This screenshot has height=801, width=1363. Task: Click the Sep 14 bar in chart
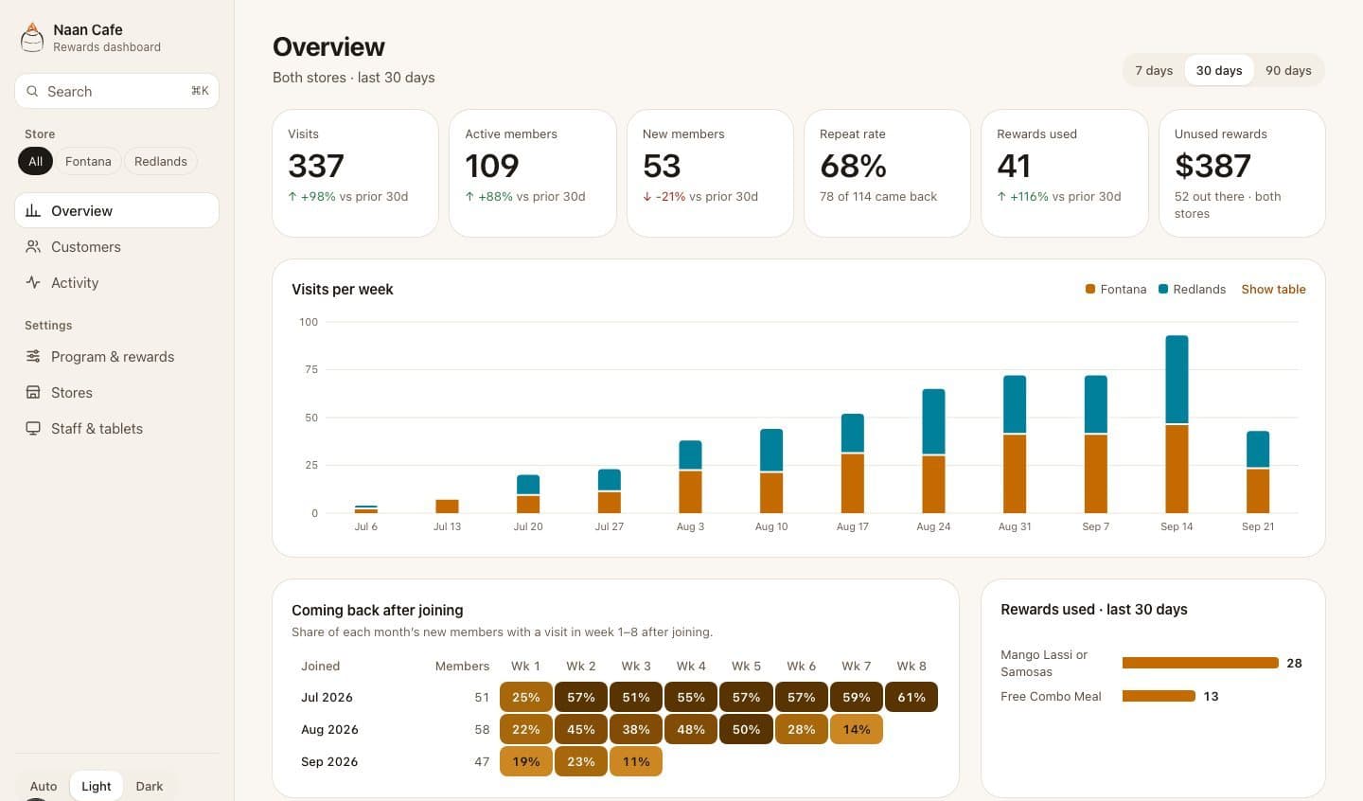pyautogui.click(x=1177, y=424)
